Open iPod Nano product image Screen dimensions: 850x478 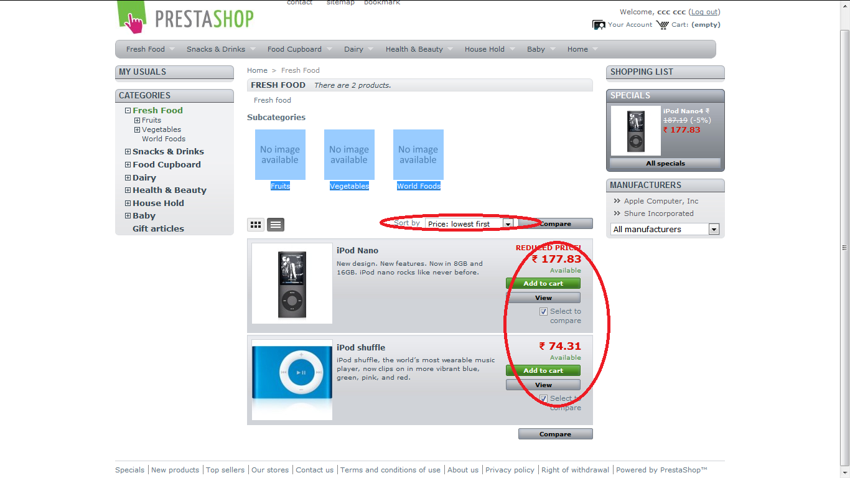[292, 283]
